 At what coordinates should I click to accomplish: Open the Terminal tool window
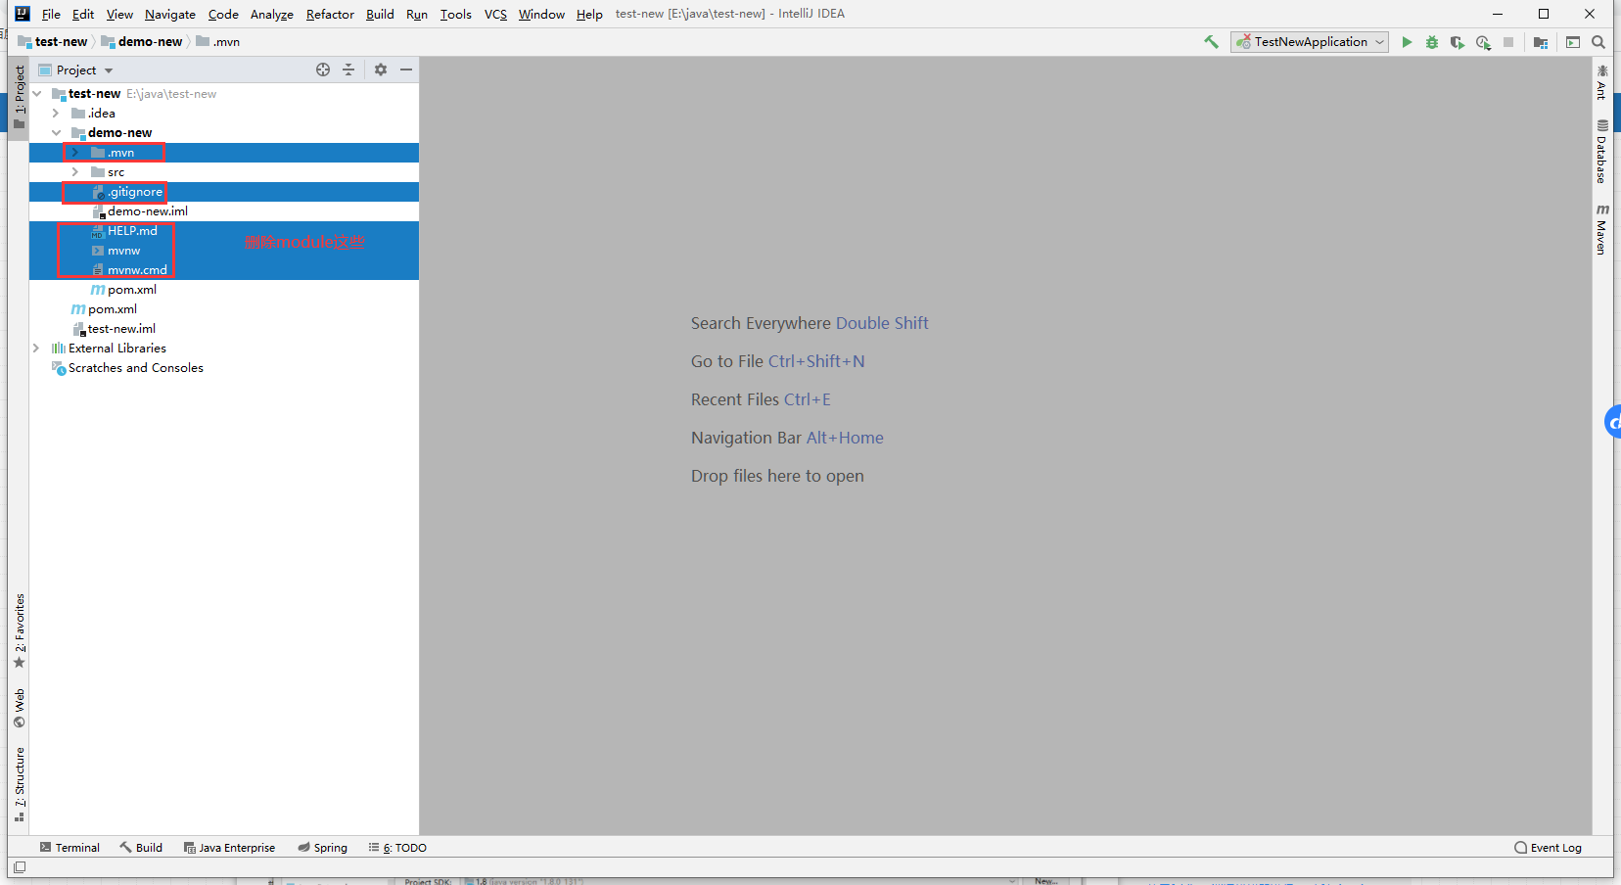pyautogui.click(x=69, y=848)
